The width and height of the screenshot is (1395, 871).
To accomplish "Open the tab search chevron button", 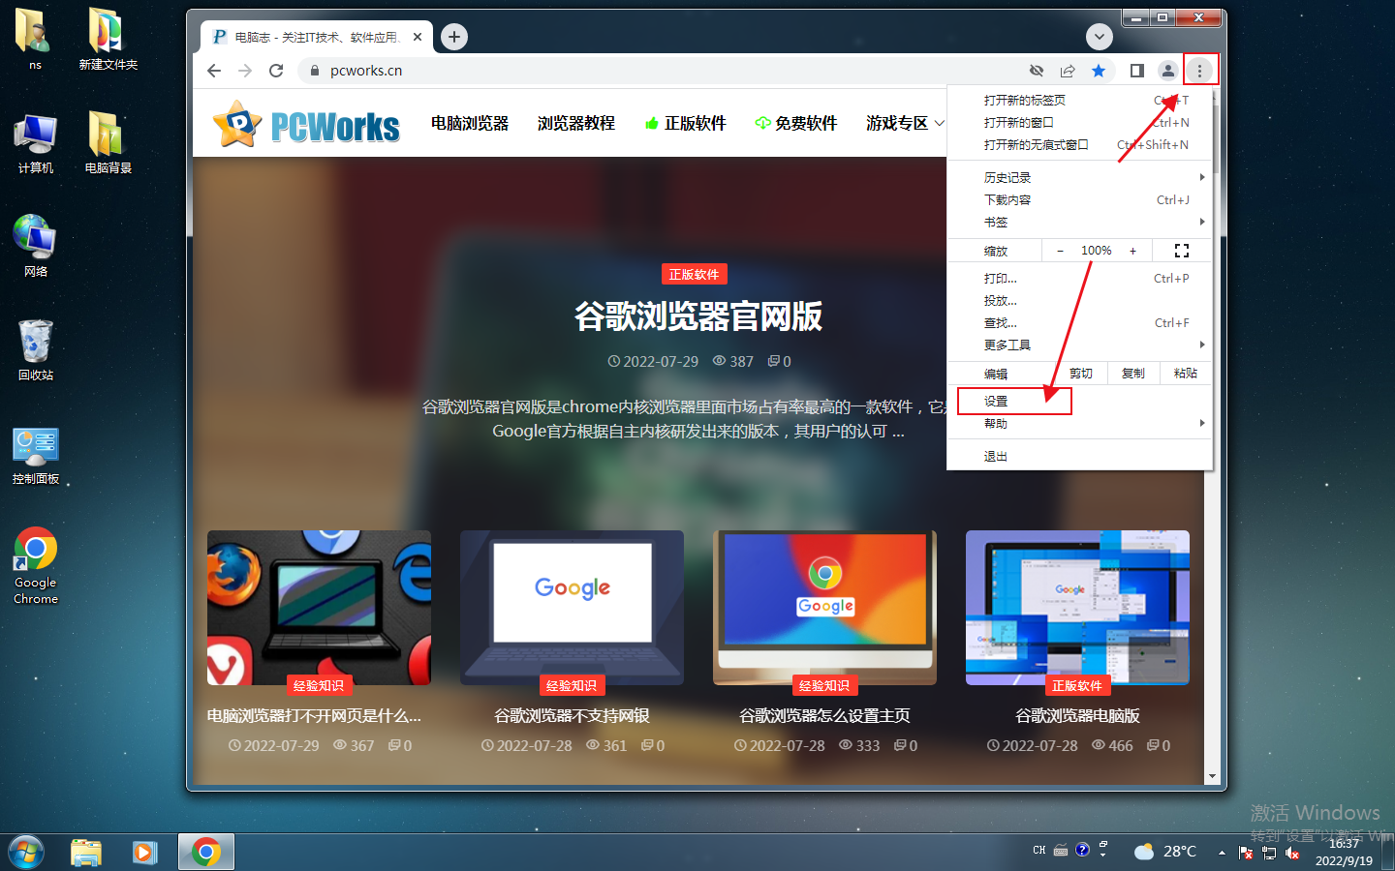I will [1099, 37].
